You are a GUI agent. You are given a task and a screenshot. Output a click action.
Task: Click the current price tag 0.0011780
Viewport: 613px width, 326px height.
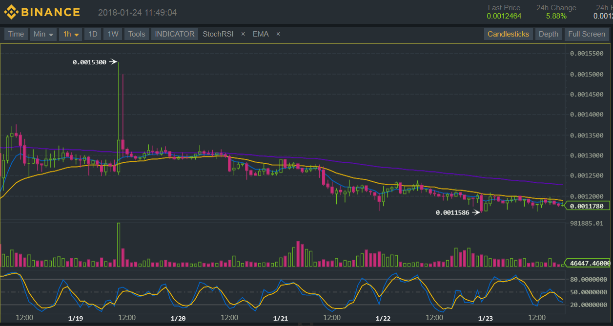(x=587, y=206)
